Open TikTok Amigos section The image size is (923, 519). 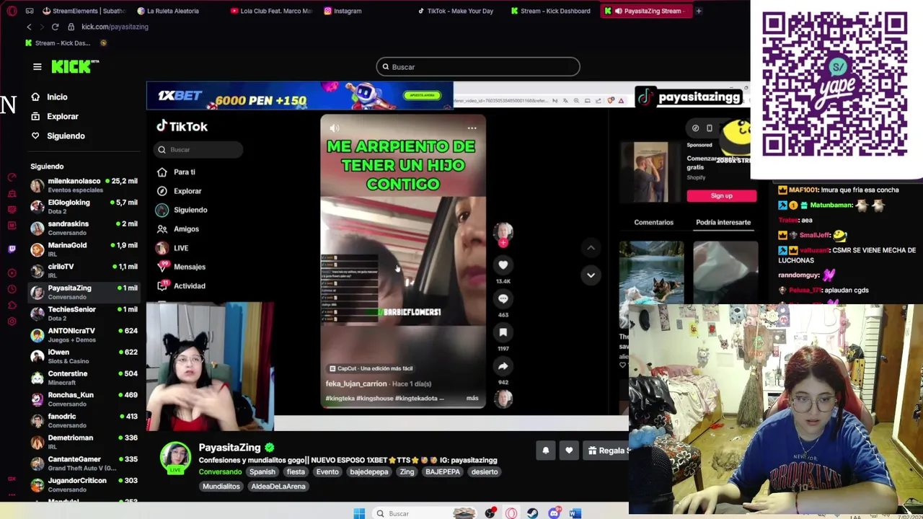178,229
